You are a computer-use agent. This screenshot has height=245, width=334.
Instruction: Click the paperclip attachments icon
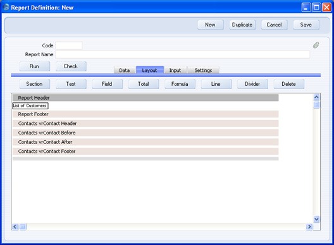(316, 45)
